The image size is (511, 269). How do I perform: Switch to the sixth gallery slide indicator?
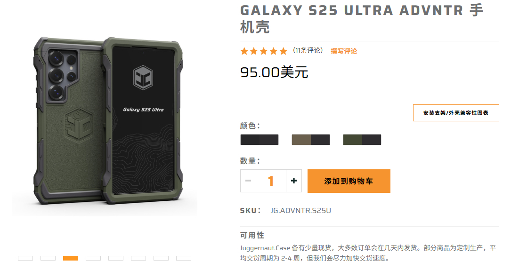pos(138,258)
